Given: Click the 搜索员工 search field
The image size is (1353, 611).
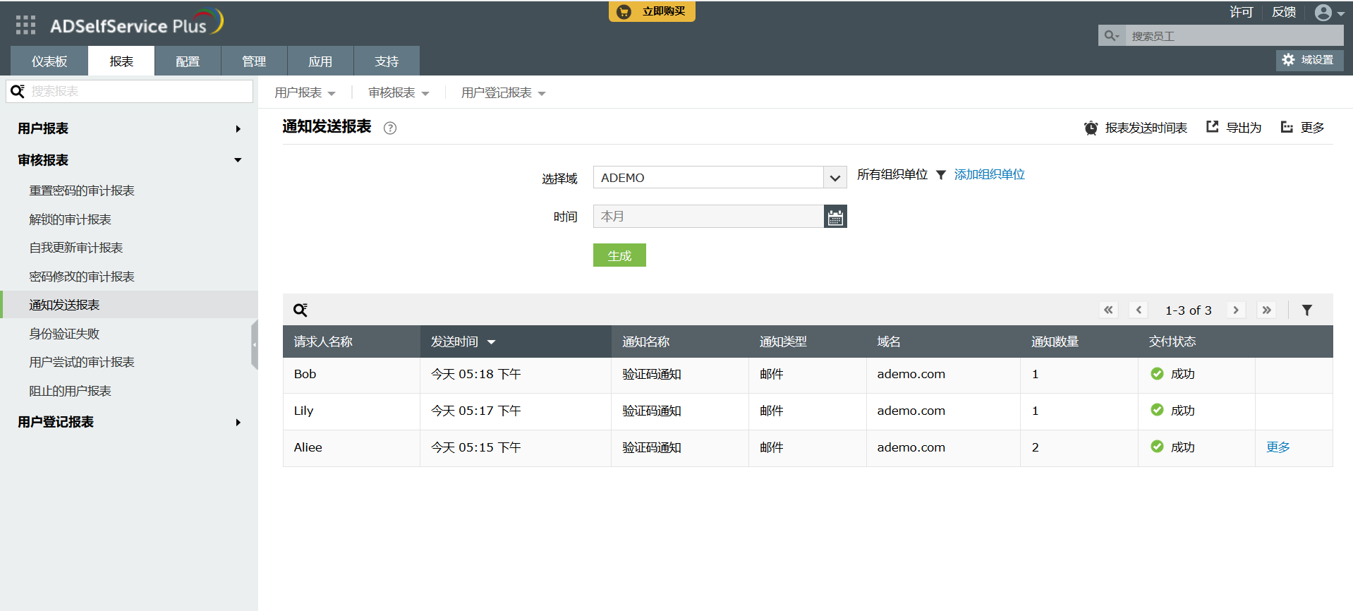Looking at the screenshot, I should (1233, 36).
